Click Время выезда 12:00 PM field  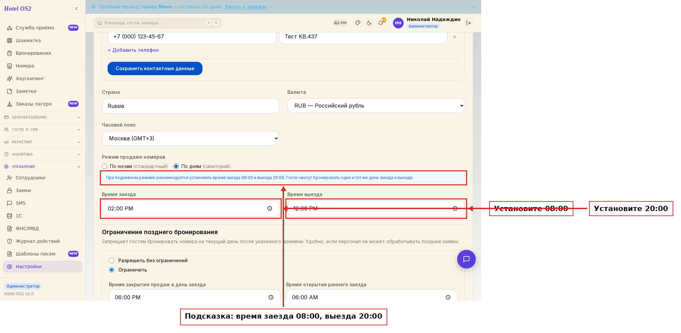point(376,208)
